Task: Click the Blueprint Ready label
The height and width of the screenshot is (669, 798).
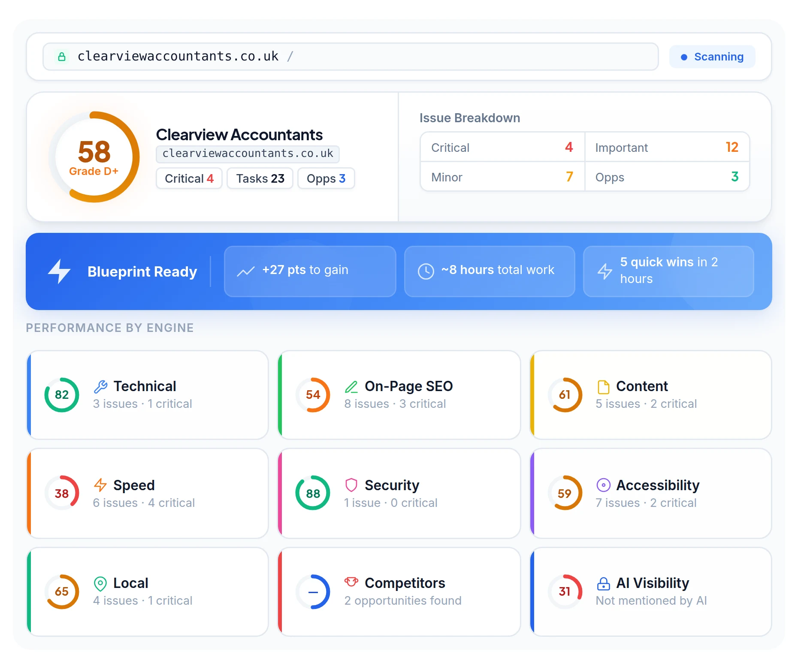Action: click(142, 271)
